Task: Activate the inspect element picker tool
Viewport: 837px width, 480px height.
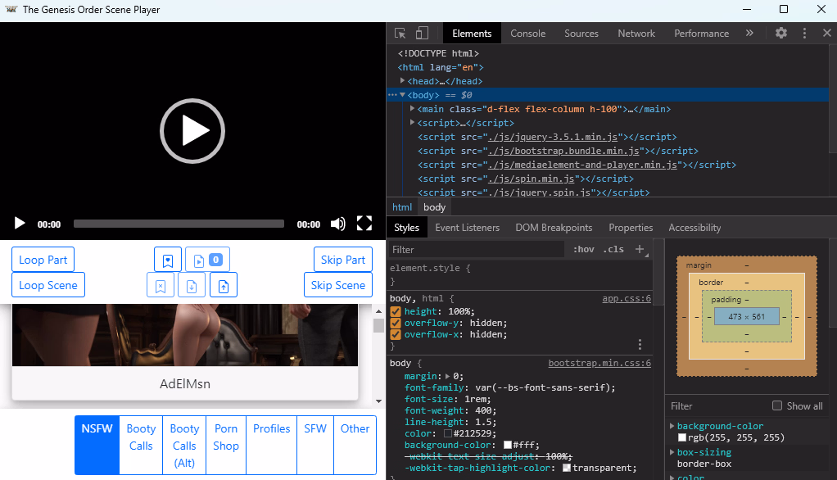Action: click(400, 34)
